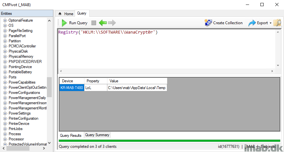Select the Query tab

[x=82, y=13]
